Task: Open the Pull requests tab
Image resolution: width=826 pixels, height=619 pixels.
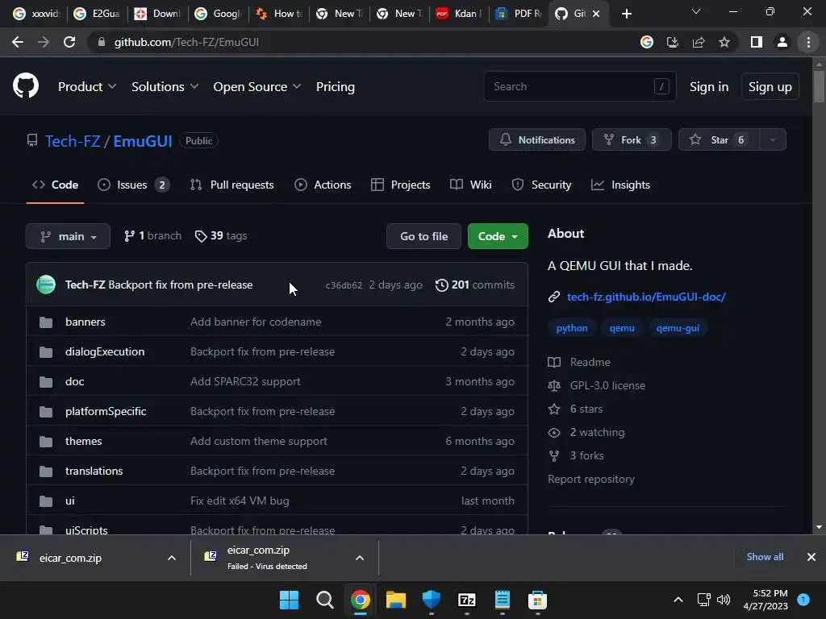Action: [232, 185]
